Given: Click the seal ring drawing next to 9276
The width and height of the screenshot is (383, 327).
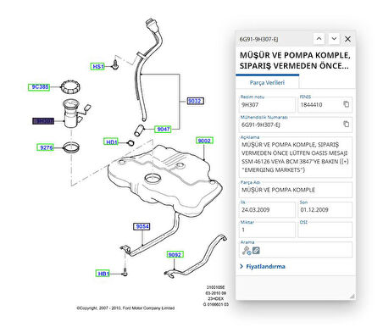Looking at the screenshot, I should [x=71, y=147].
